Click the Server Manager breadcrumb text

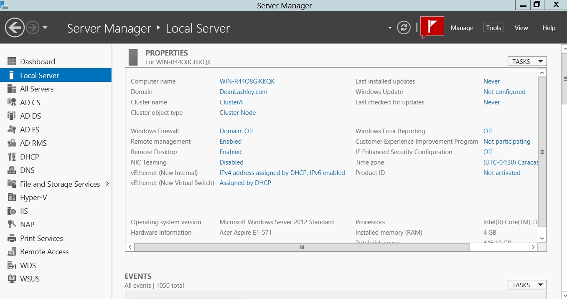(x=109, y=28)
